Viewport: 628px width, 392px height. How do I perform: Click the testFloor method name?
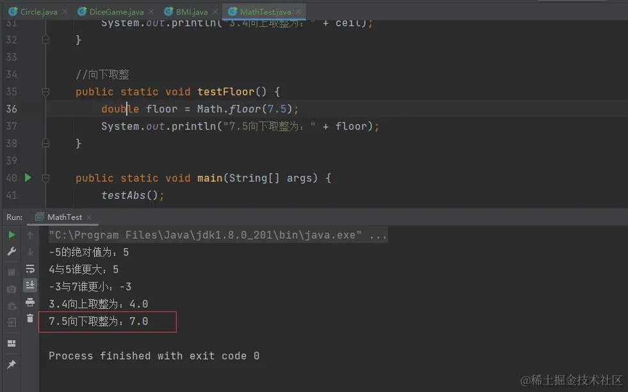click(226, 92)
